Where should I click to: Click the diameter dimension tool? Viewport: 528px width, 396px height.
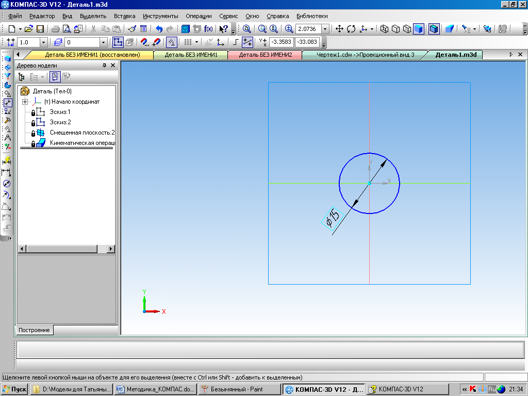pos(7,184)
